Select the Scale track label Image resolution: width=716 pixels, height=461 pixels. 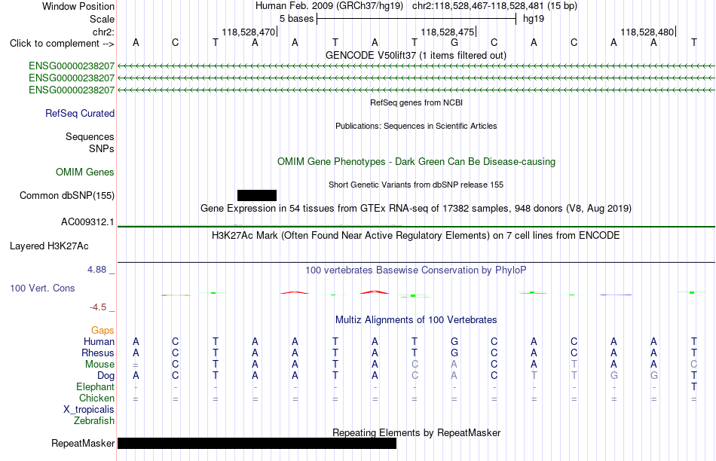coord(102,19)
